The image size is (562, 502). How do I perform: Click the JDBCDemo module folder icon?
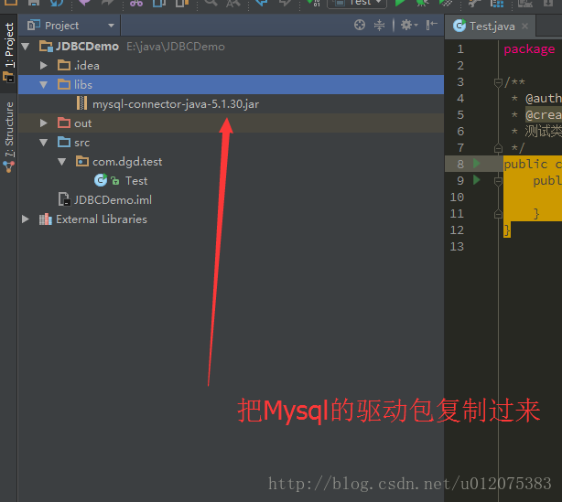46,47
